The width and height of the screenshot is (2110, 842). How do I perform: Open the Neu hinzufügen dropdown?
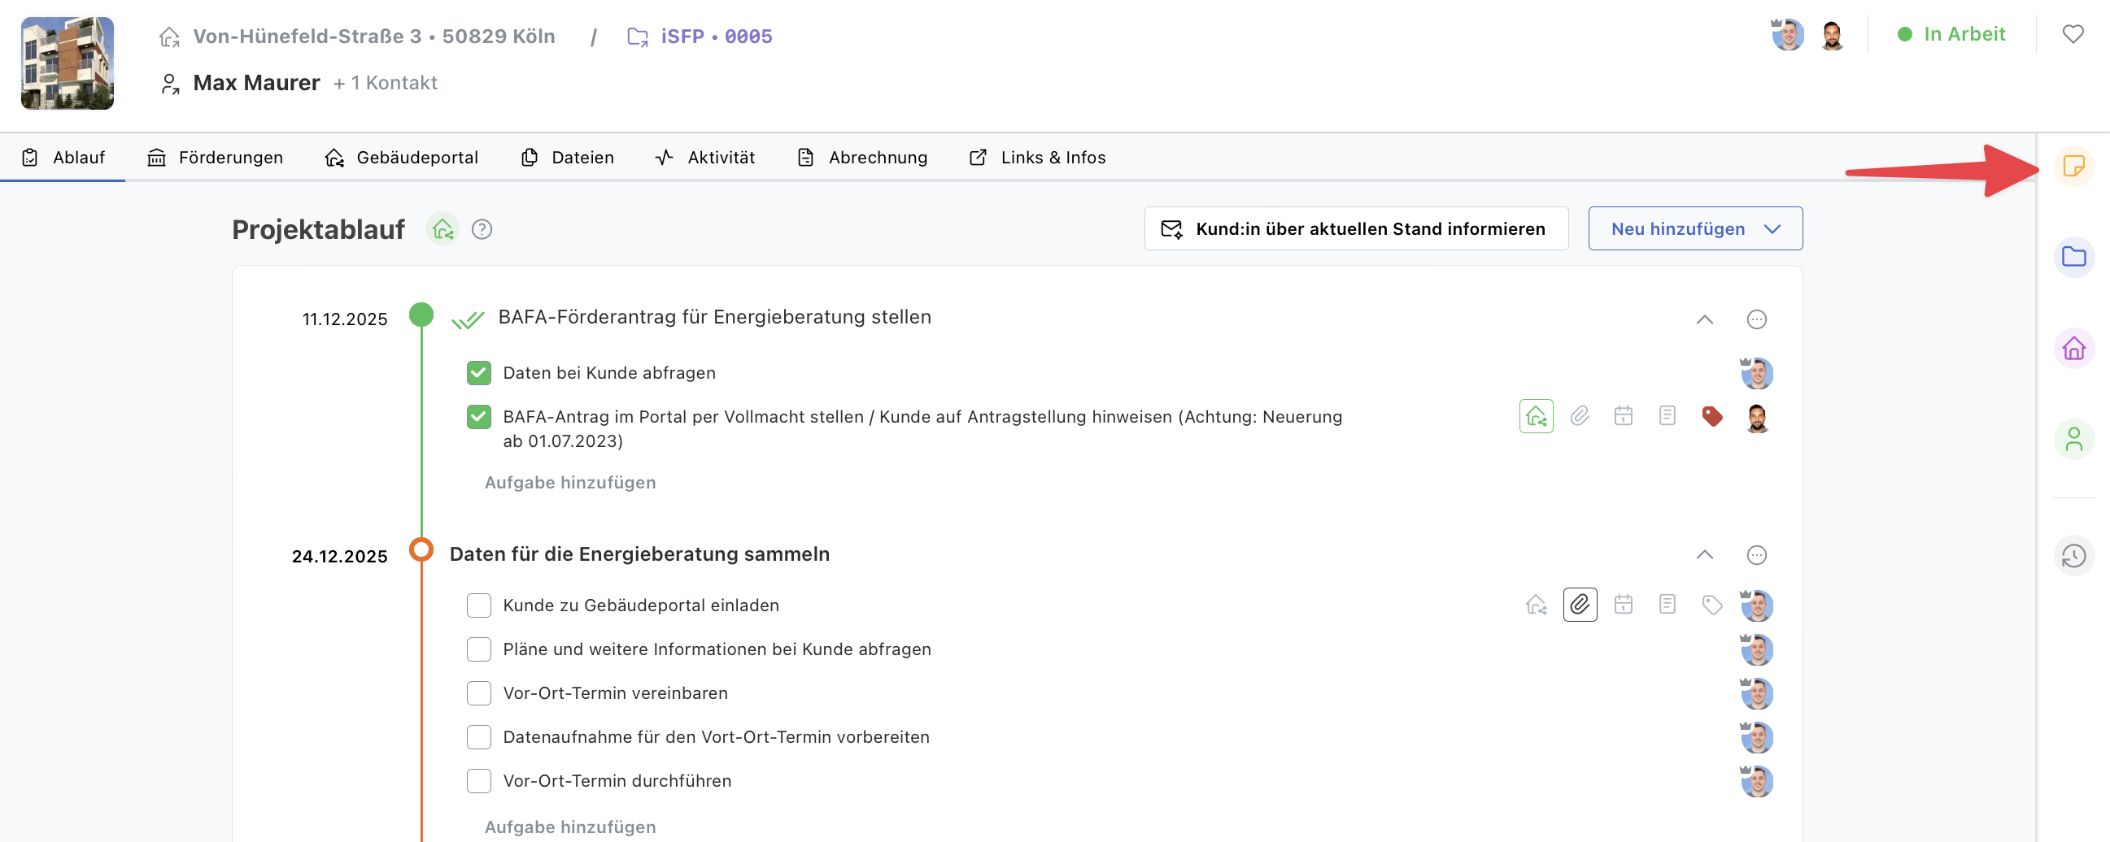1694,229
